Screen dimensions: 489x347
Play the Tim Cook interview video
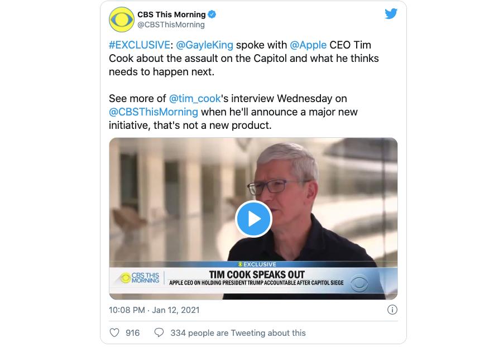click(x=253, y=219)
